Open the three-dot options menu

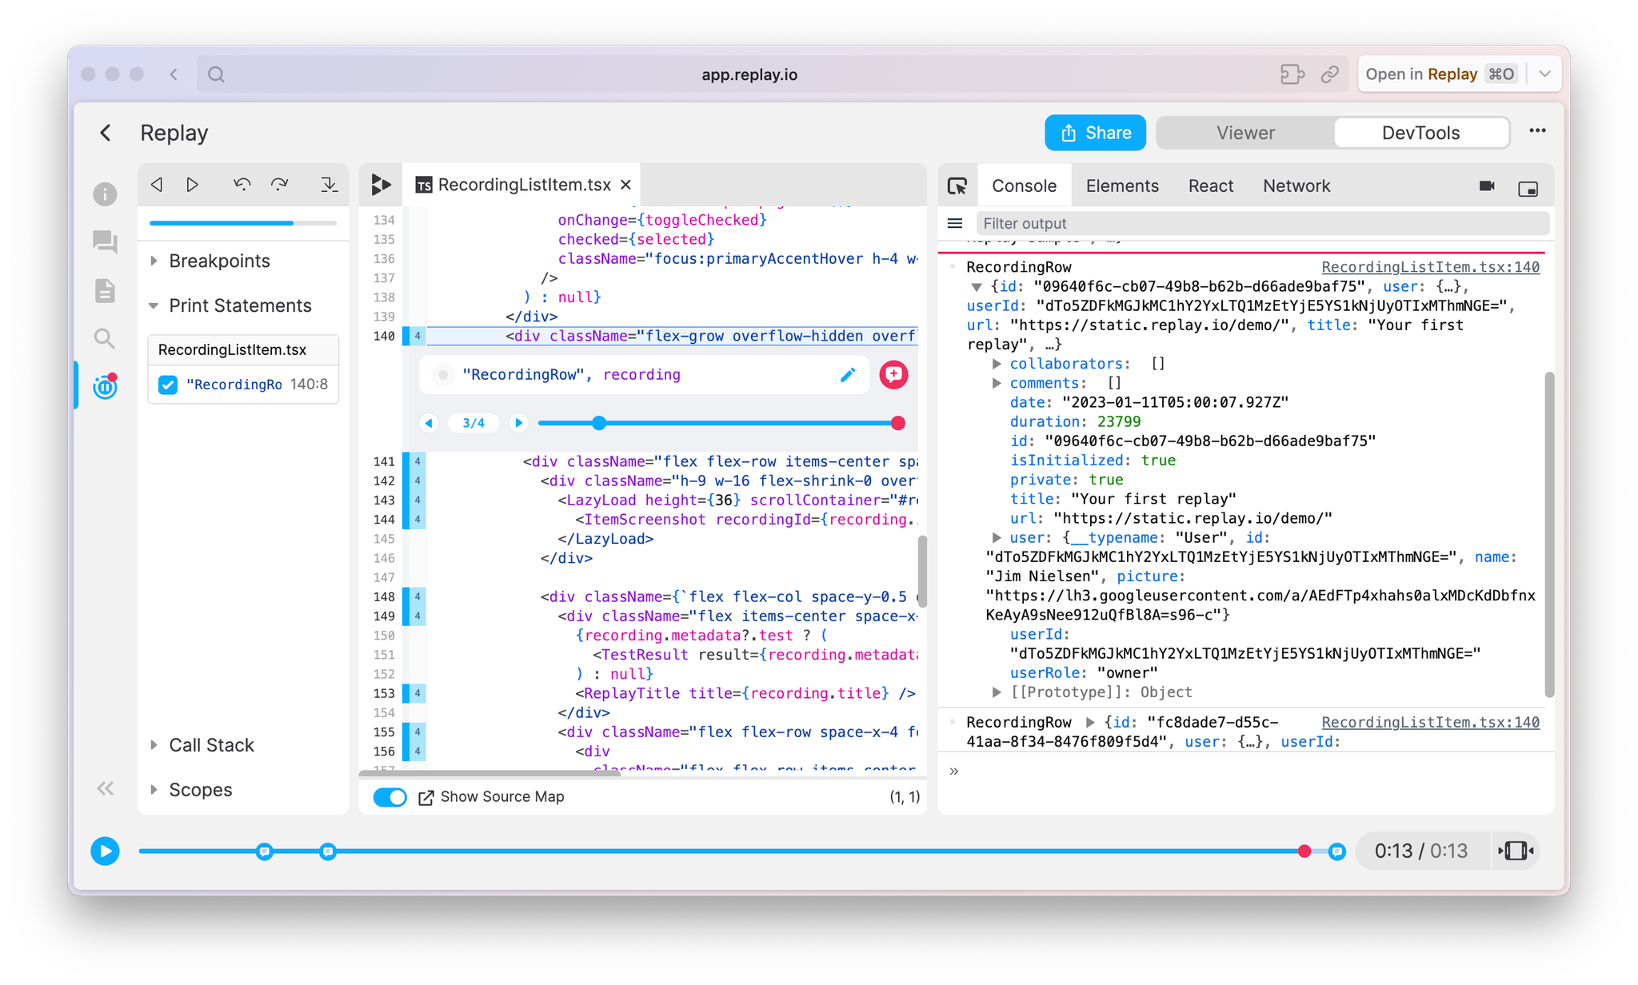click(1537, 131)
